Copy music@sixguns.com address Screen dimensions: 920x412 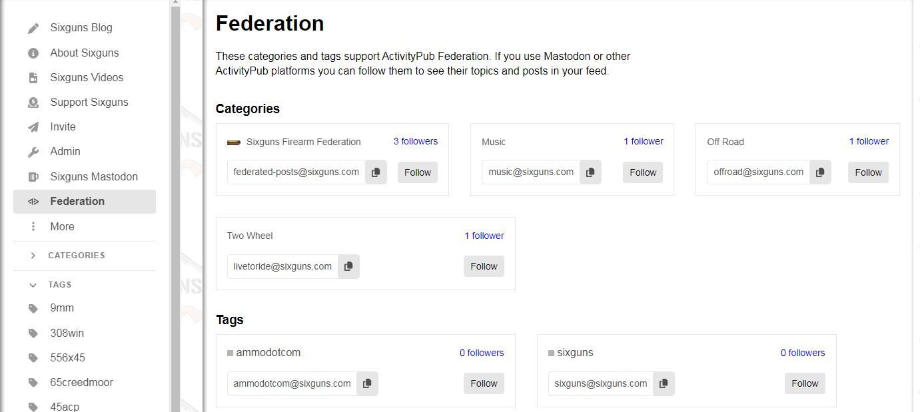(590, 172)
